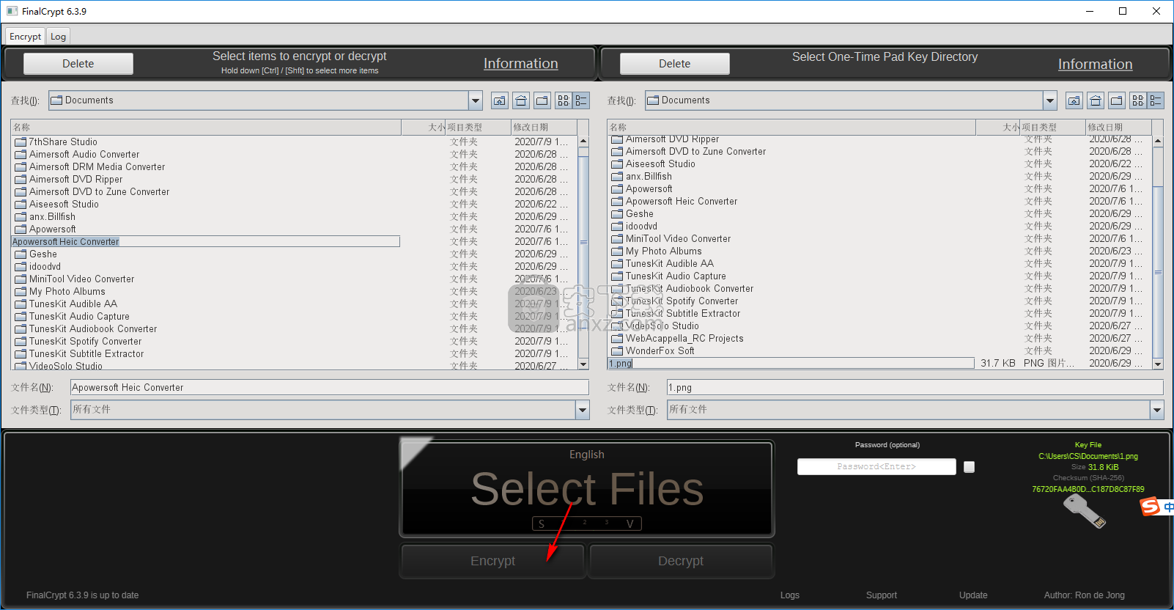
Task: Click Author: Ron de Jong link
Action: coord(1085,595)
